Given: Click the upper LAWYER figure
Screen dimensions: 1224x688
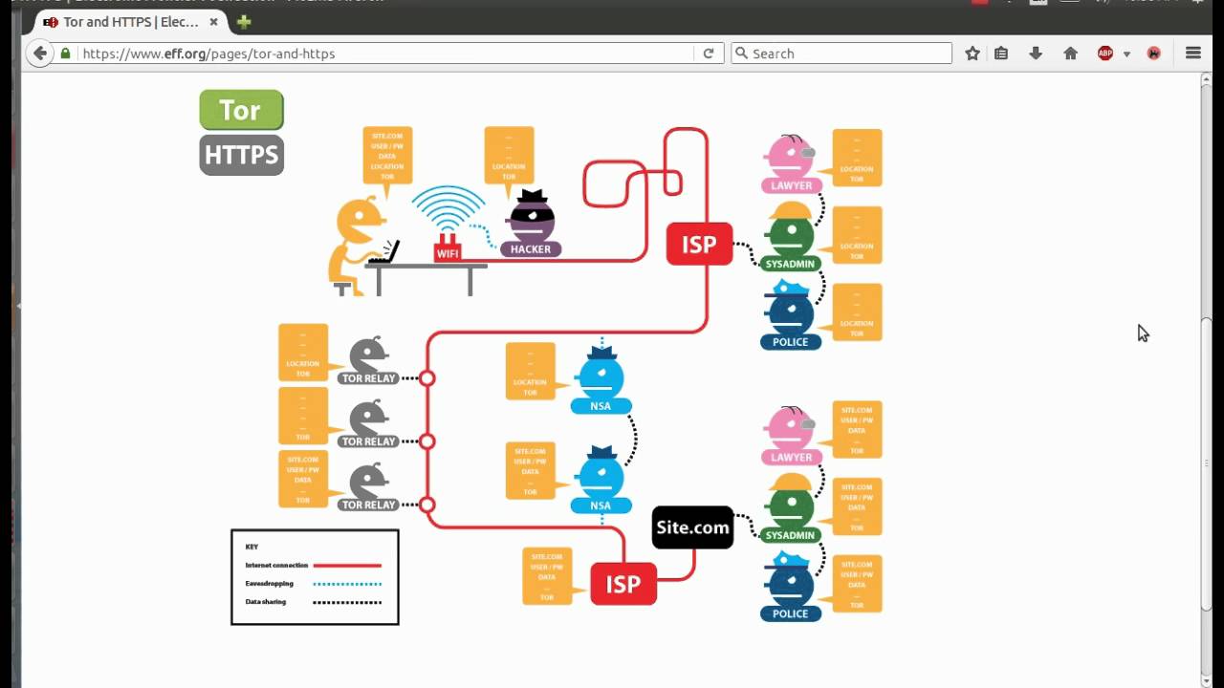Looking at the screenshot, I should pyautogui.click(x=791, y=163).
